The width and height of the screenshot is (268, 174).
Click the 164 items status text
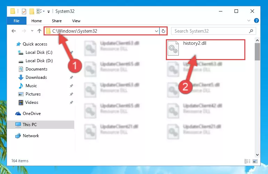click(20, 161)
